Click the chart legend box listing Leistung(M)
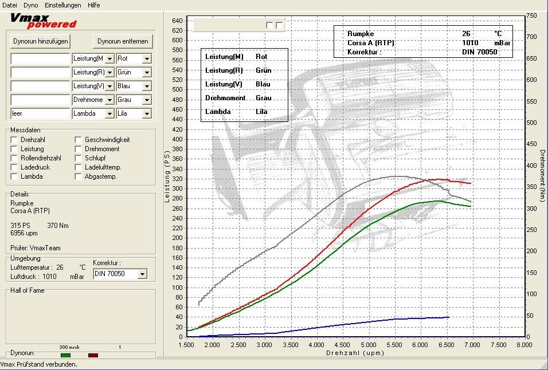548x370 pixels. [244, 84]
